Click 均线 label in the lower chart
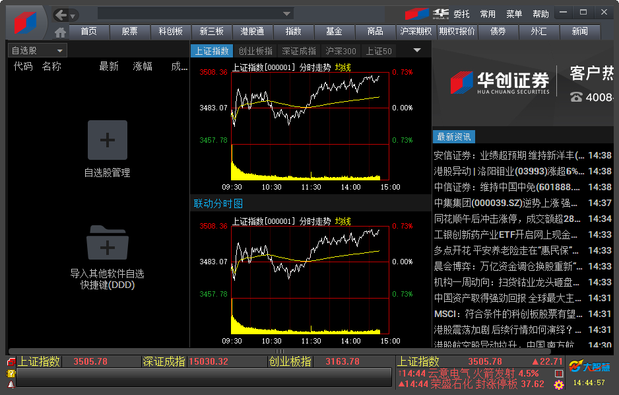 (x=342, y=221)
